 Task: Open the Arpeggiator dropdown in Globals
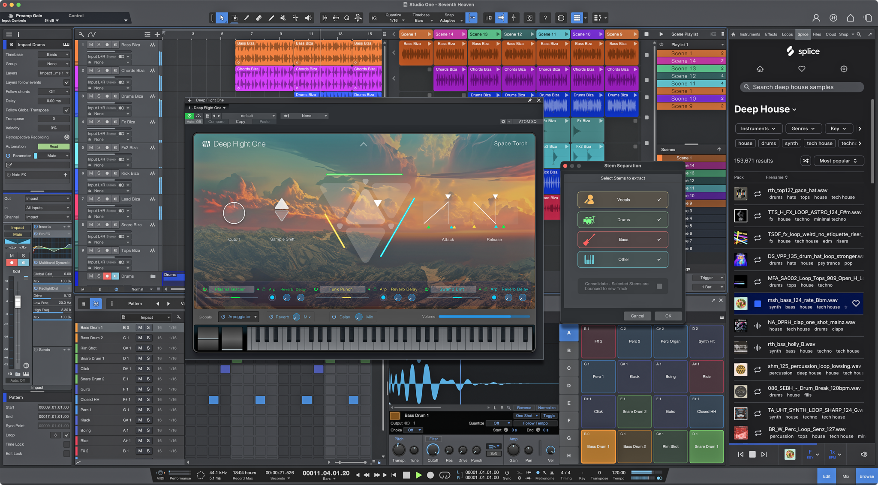pos(256,317)
